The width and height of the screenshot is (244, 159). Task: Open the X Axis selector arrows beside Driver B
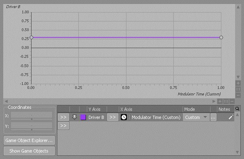pos(113,117)
